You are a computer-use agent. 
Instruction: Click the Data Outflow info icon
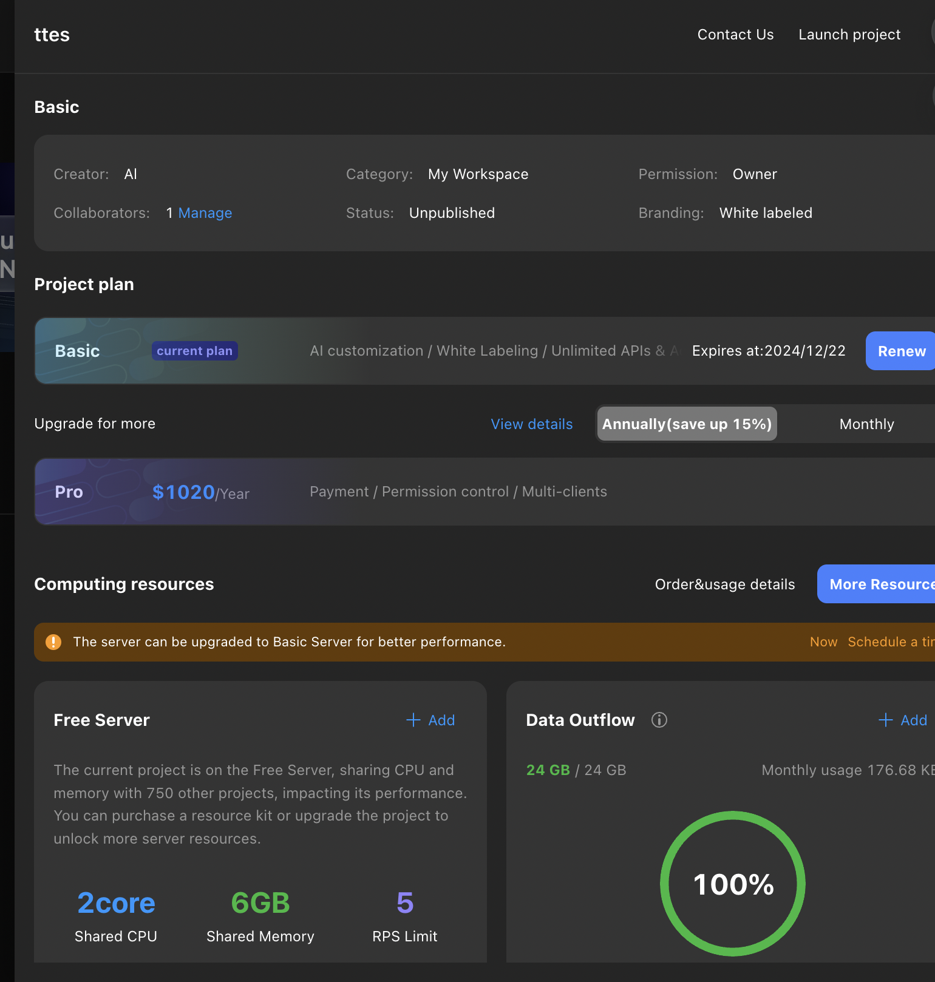(x=659, y=720)
